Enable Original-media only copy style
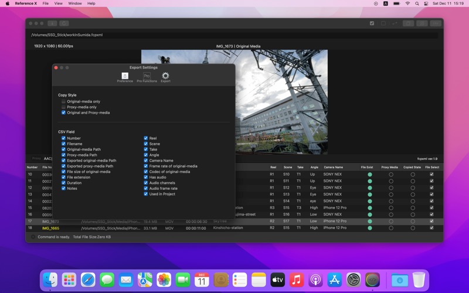Viewport: 469px width, 293px height. [63, 101]
